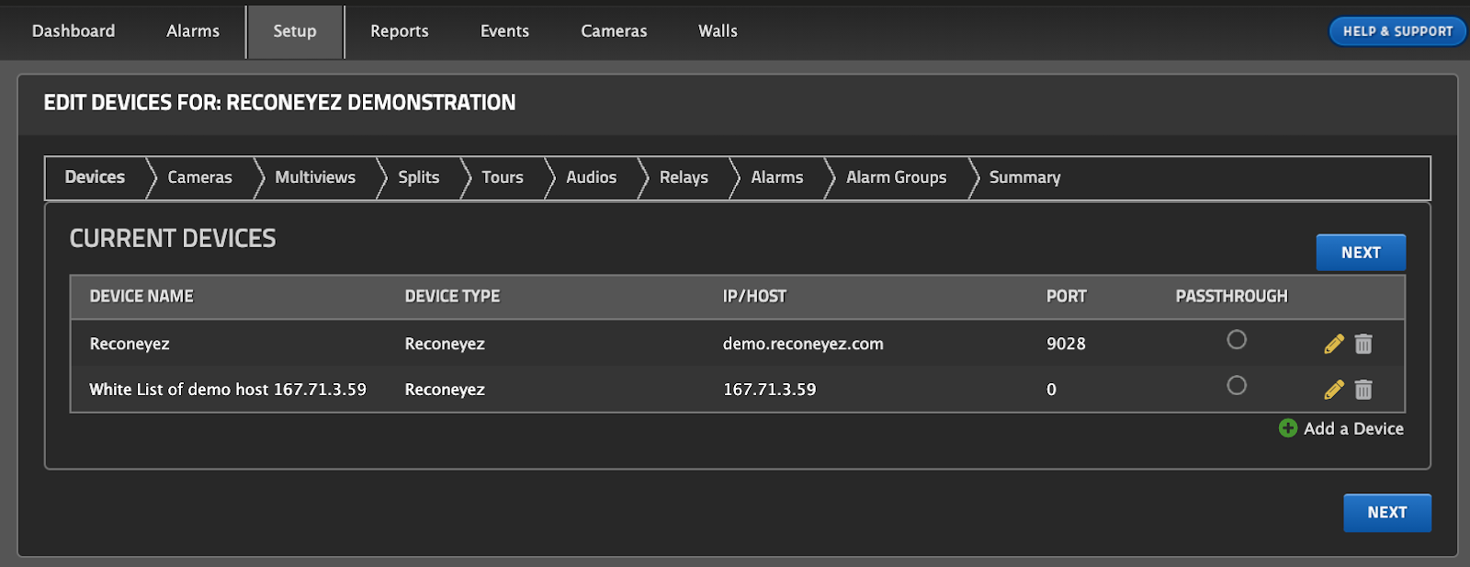1470x567 pixels.
Task: Click the 'EDIT DEVICES FOR: RECONEYEZ DEMONSTRATION' title
Action: pyautogui.click(x=279, y=103)
